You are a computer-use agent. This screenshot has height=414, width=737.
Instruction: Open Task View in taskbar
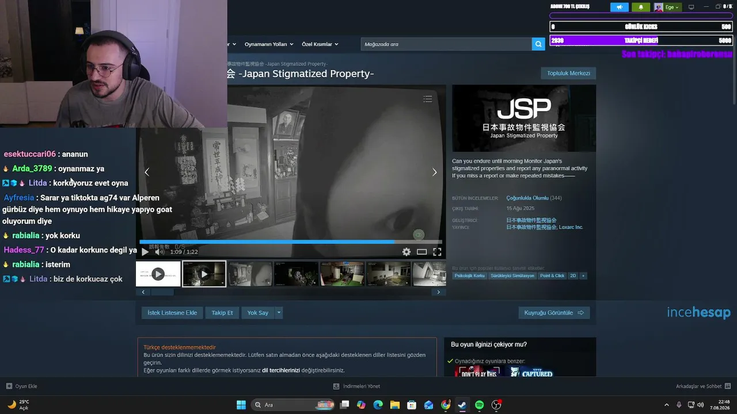[344, 405]
